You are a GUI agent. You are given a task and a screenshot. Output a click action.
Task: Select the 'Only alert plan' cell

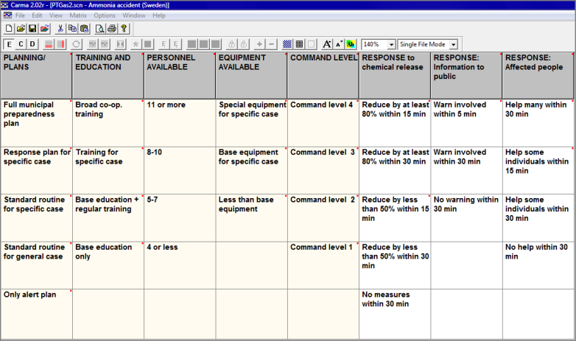(x=36, y=314)
